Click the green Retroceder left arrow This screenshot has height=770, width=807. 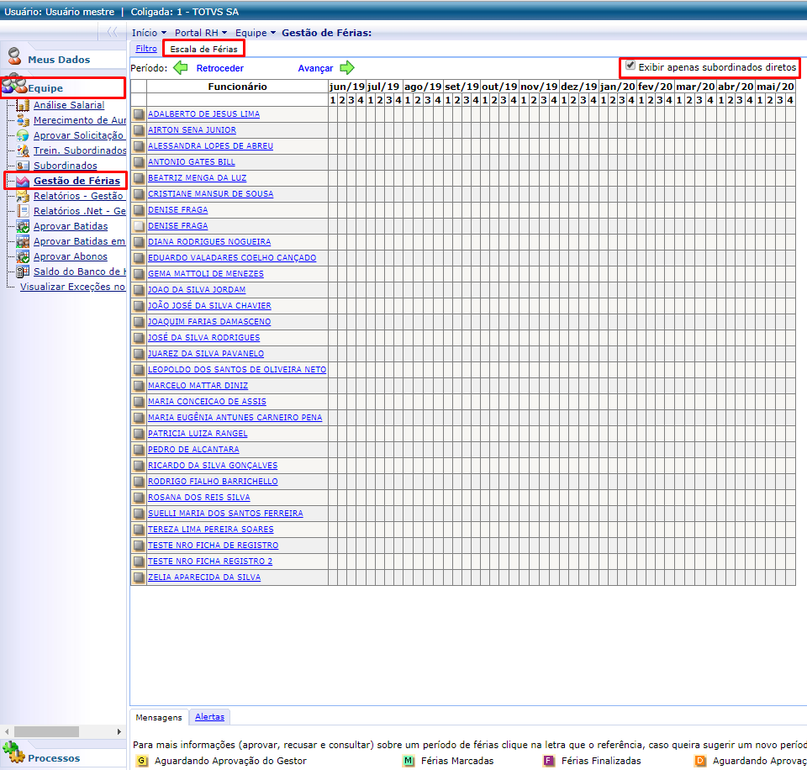181,67
